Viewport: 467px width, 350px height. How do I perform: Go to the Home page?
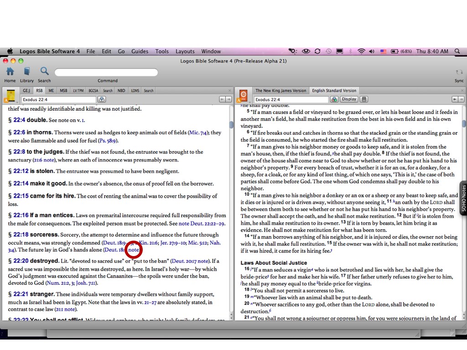[x=10, y=74]
